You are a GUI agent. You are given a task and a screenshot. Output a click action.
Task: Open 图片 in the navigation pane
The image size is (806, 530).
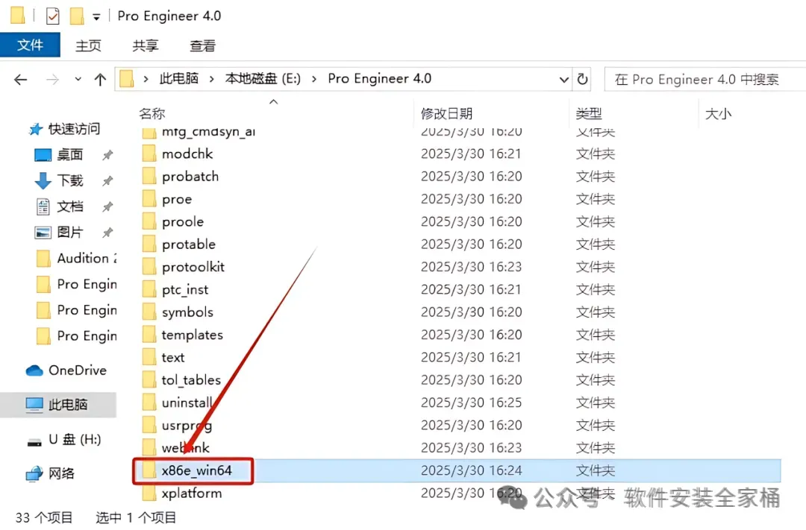pos(59,232)
